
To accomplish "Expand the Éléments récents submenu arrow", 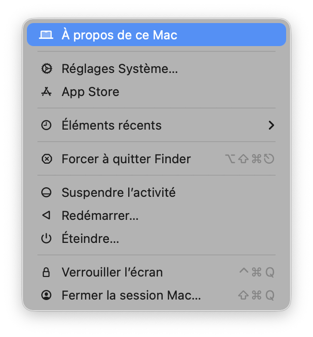I will pyautogui.click(x=271, y=125).
